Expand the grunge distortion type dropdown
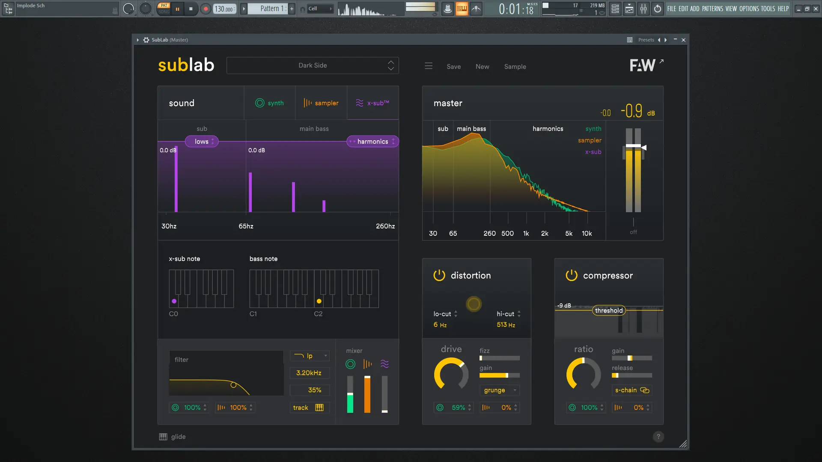The width and height of the screenshot is (822, 462). [500, 390]
